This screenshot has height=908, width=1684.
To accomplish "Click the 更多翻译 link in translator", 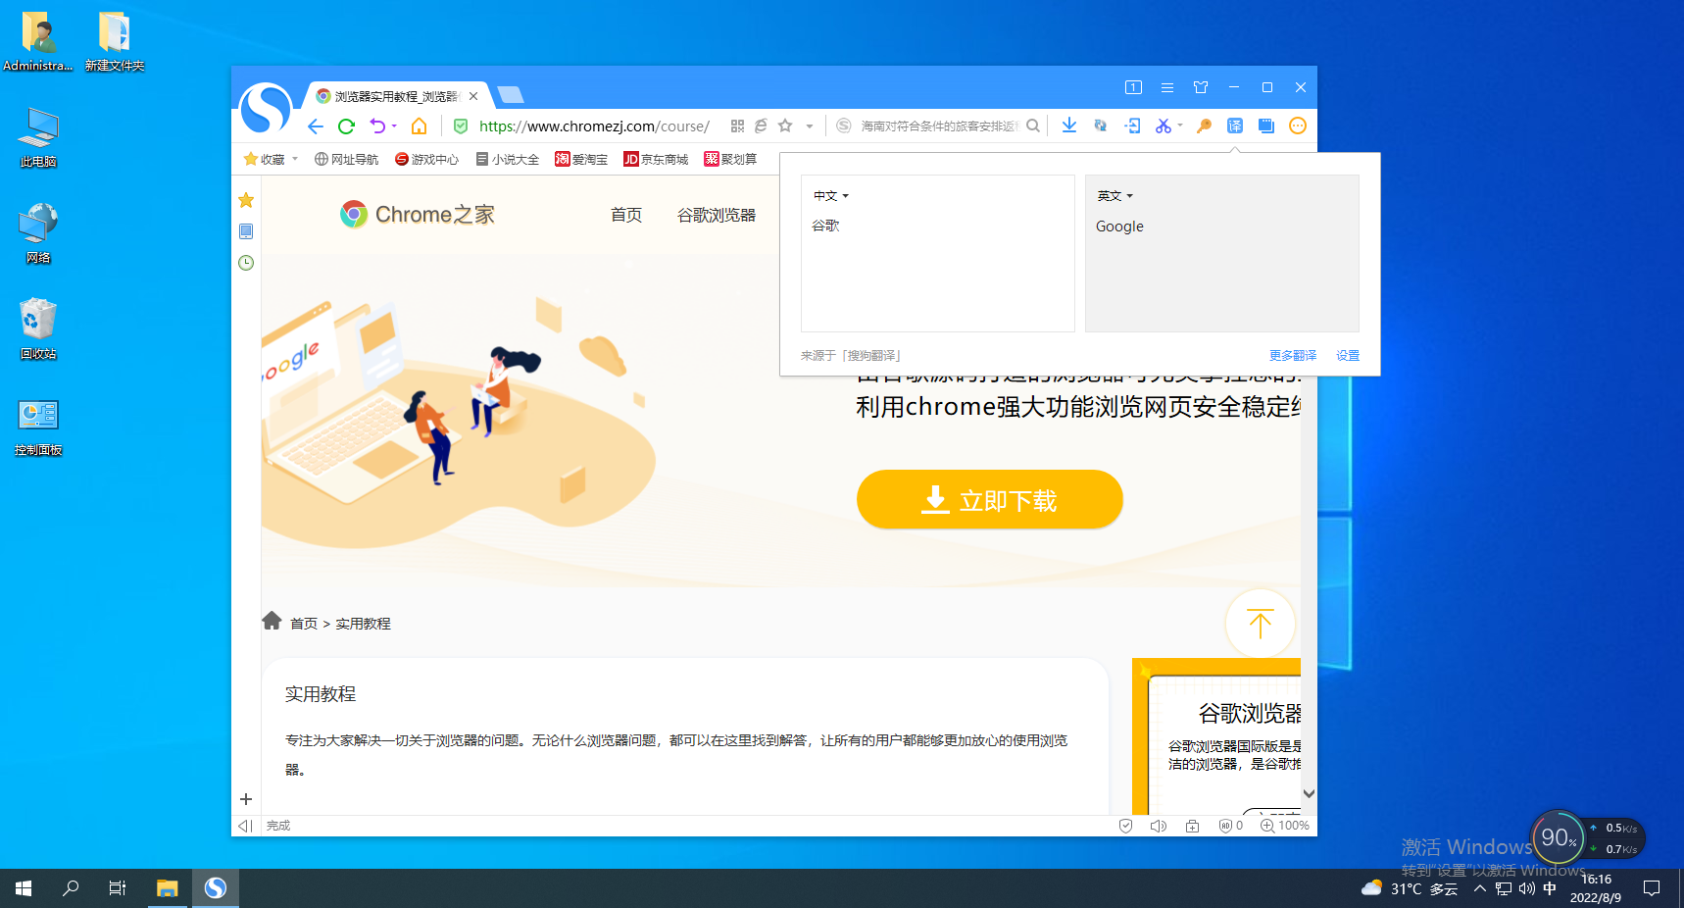I will pos(1293,355).
